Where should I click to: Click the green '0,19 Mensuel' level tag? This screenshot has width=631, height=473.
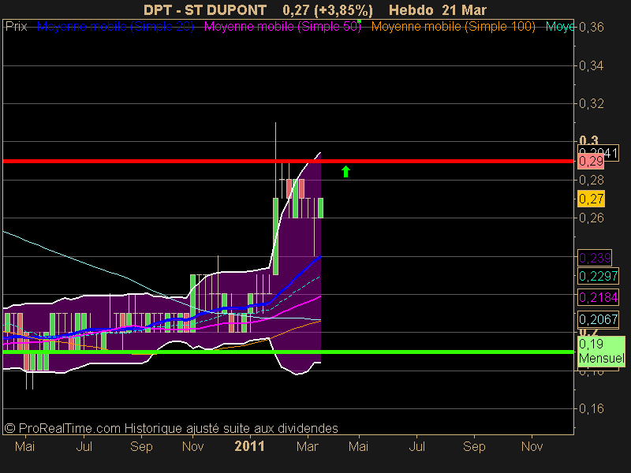[602, 351]
